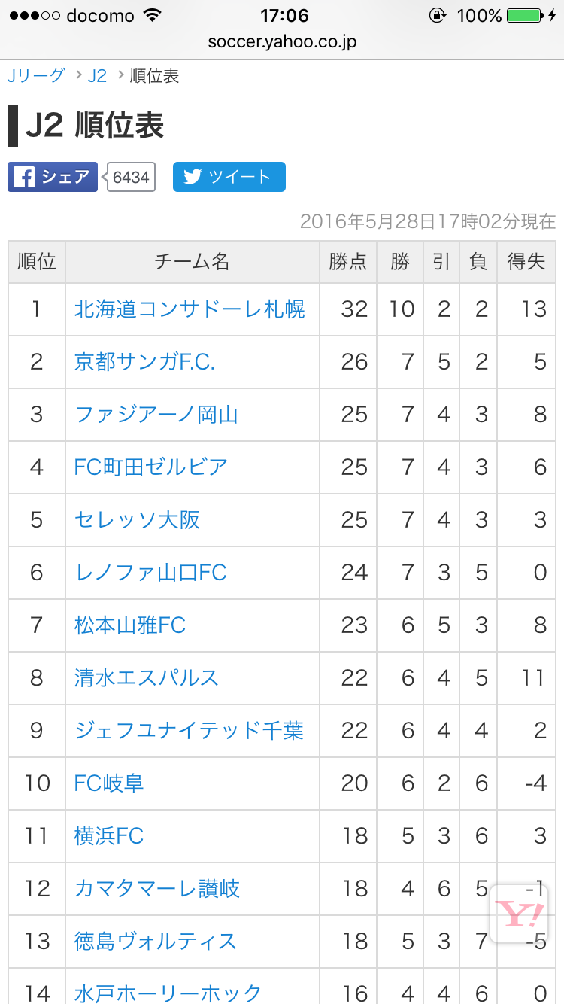The height and width of the screenshot is (1004, 564).
Task: Open FC町田ゼルビア team link
Action: pos(150,467)
